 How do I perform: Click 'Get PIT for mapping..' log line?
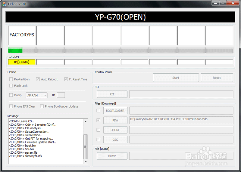(31, 139)
